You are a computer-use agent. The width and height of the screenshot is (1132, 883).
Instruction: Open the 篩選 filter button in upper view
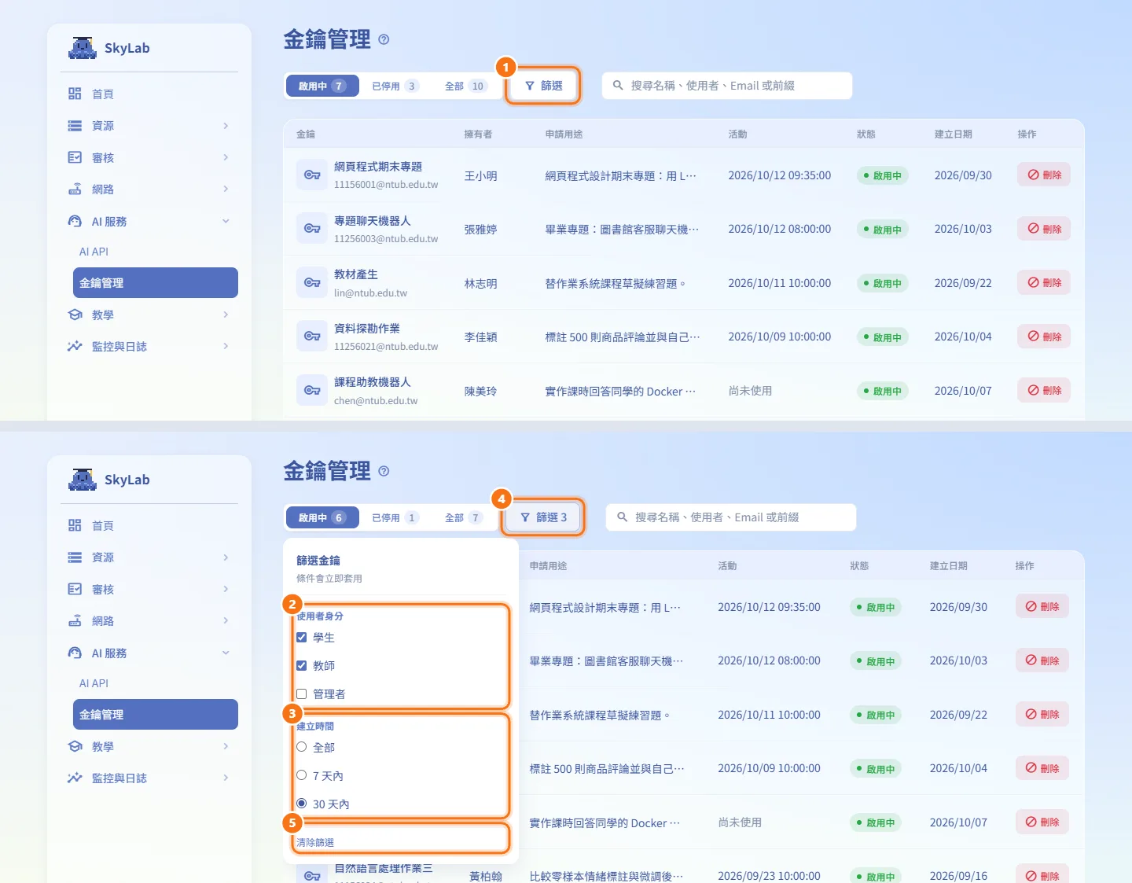(x=543, y=86)
